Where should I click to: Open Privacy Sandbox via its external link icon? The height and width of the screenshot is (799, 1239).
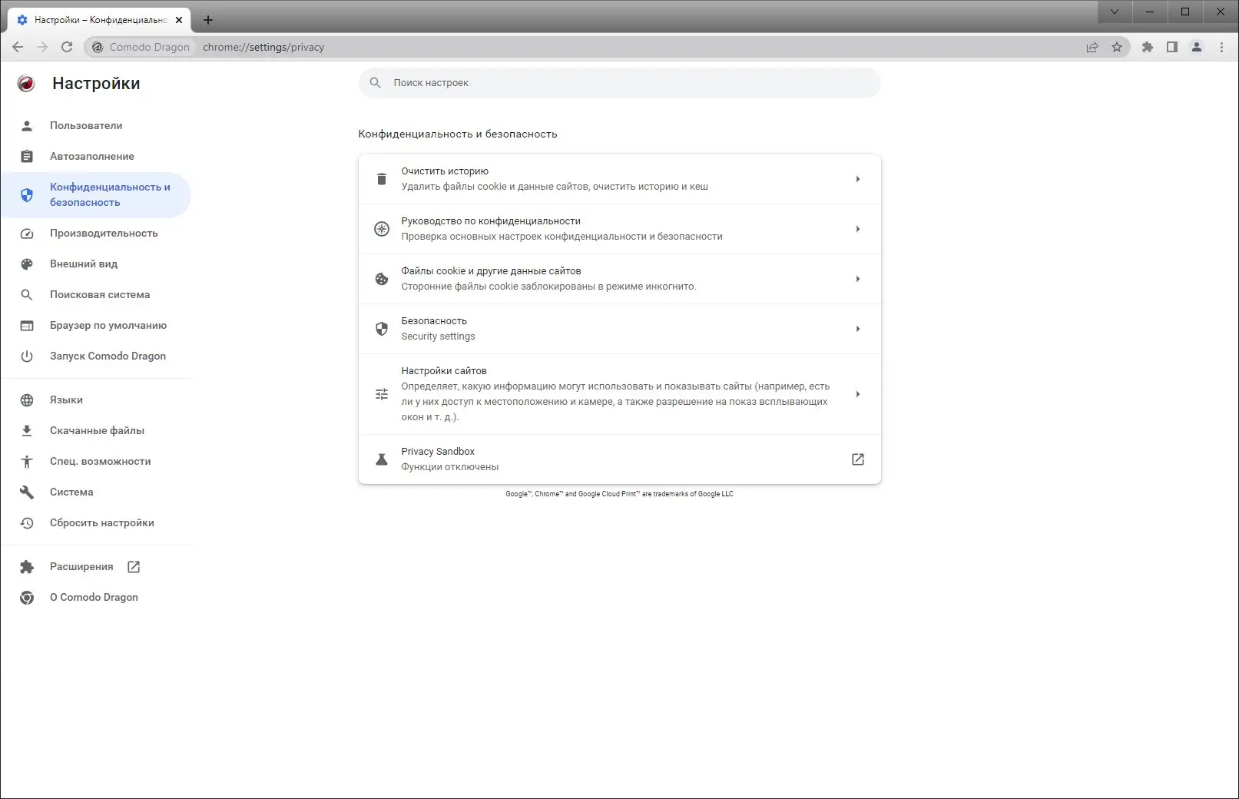[x=858, y=459]
